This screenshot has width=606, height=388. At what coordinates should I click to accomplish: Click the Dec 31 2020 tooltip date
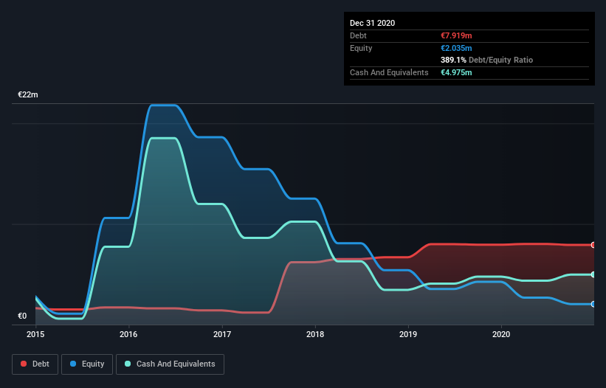(x=372, y=23)
